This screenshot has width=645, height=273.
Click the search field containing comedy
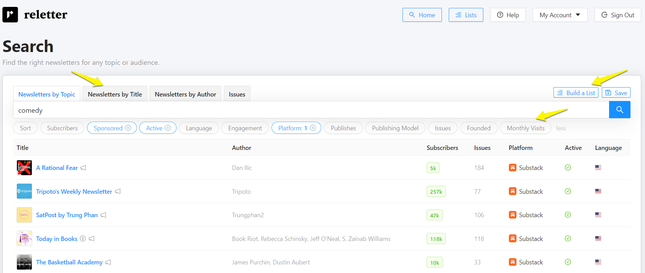311,110
